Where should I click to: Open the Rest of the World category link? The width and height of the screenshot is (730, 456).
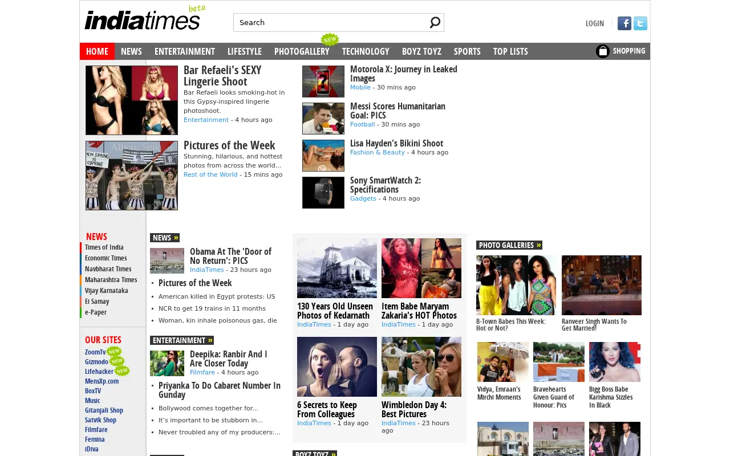click(210, 174)
